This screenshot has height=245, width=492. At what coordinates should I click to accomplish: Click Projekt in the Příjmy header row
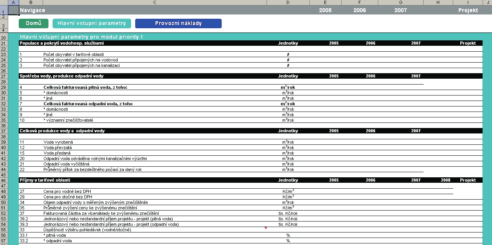click(468, 180)
